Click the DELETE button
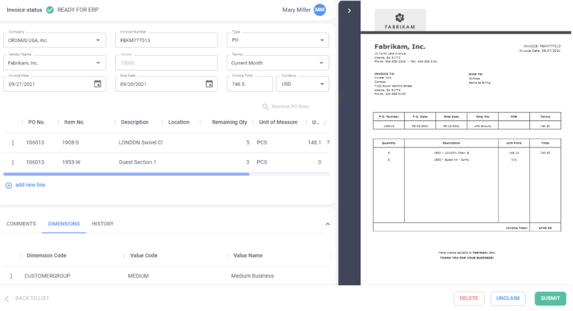The height and width of the screenshot is (311, 573). pos(469,298)
